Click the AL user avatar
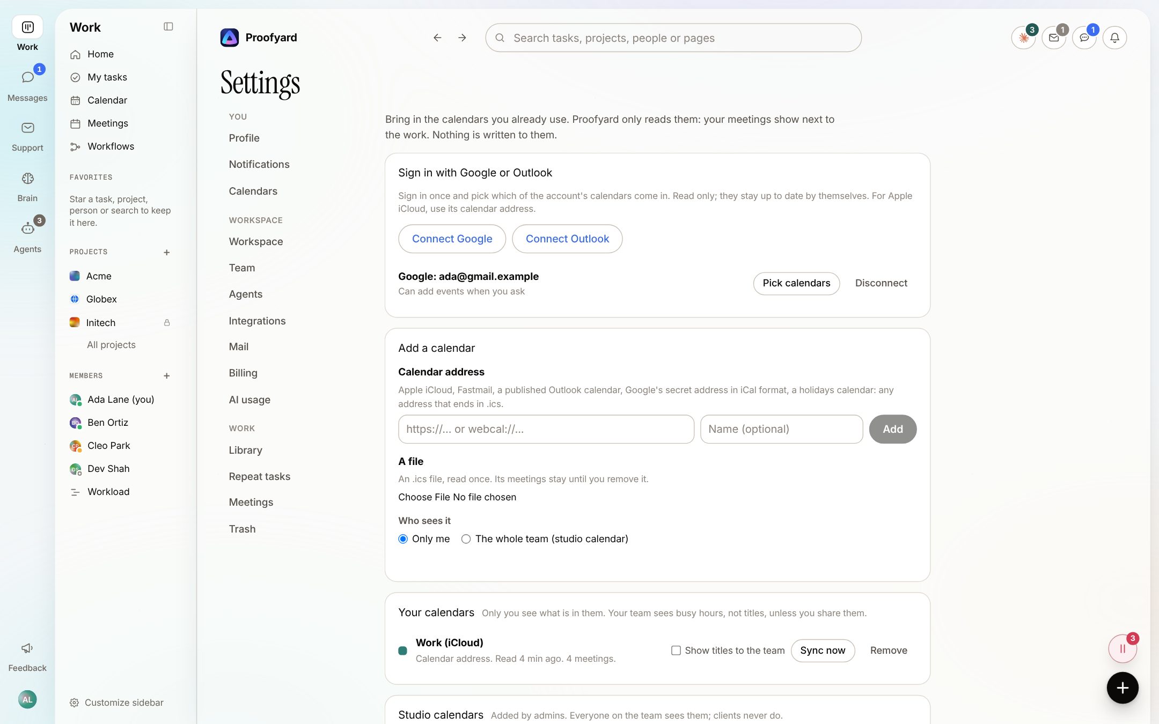1159x724 pixels. coord(27,699)
